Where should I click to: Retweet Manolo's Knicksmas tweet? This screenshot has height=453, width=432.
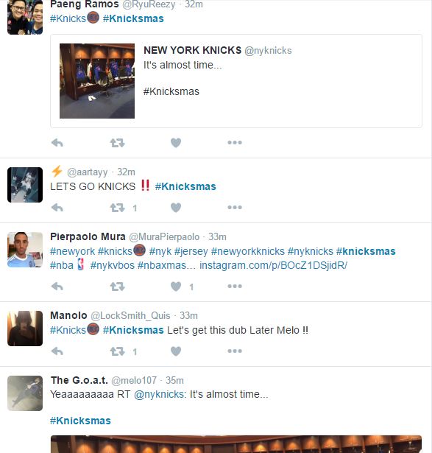click(117, 351)
